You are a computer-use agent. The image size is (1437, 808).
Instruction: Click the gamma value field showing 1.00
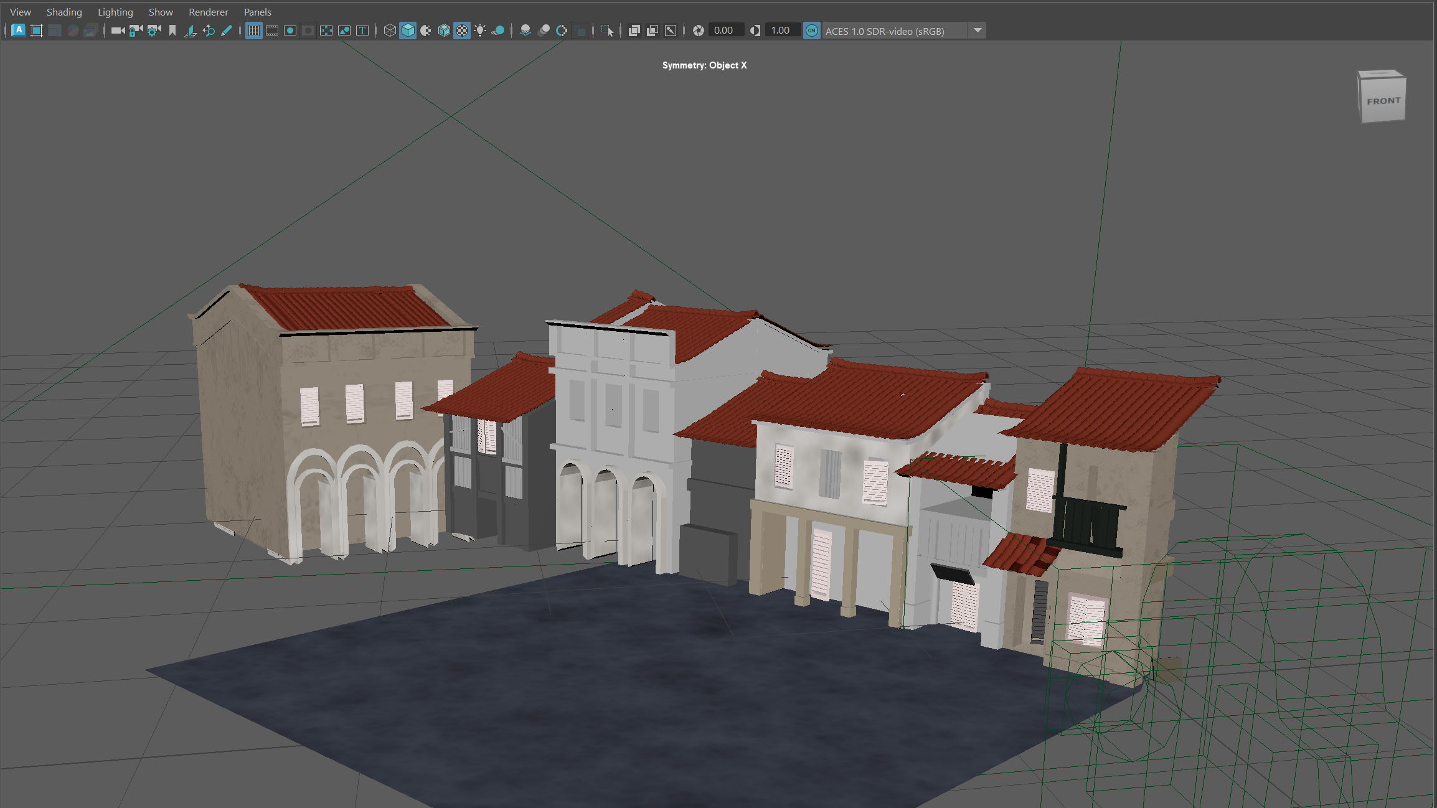[x=781, y=31]
